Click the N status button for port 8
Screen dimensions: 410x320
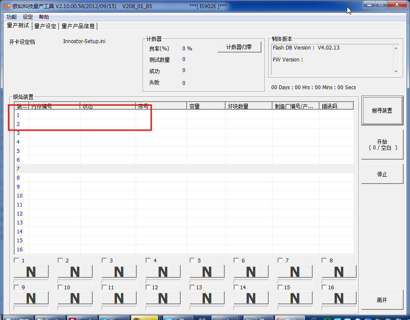(x=339, y=272)
